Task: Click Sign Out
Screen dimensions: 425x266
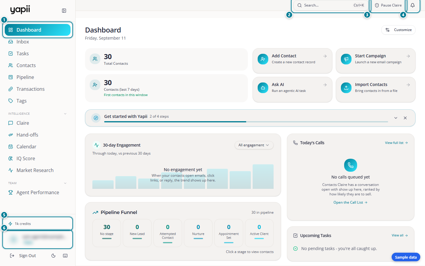Action: (x=23, y=256)
